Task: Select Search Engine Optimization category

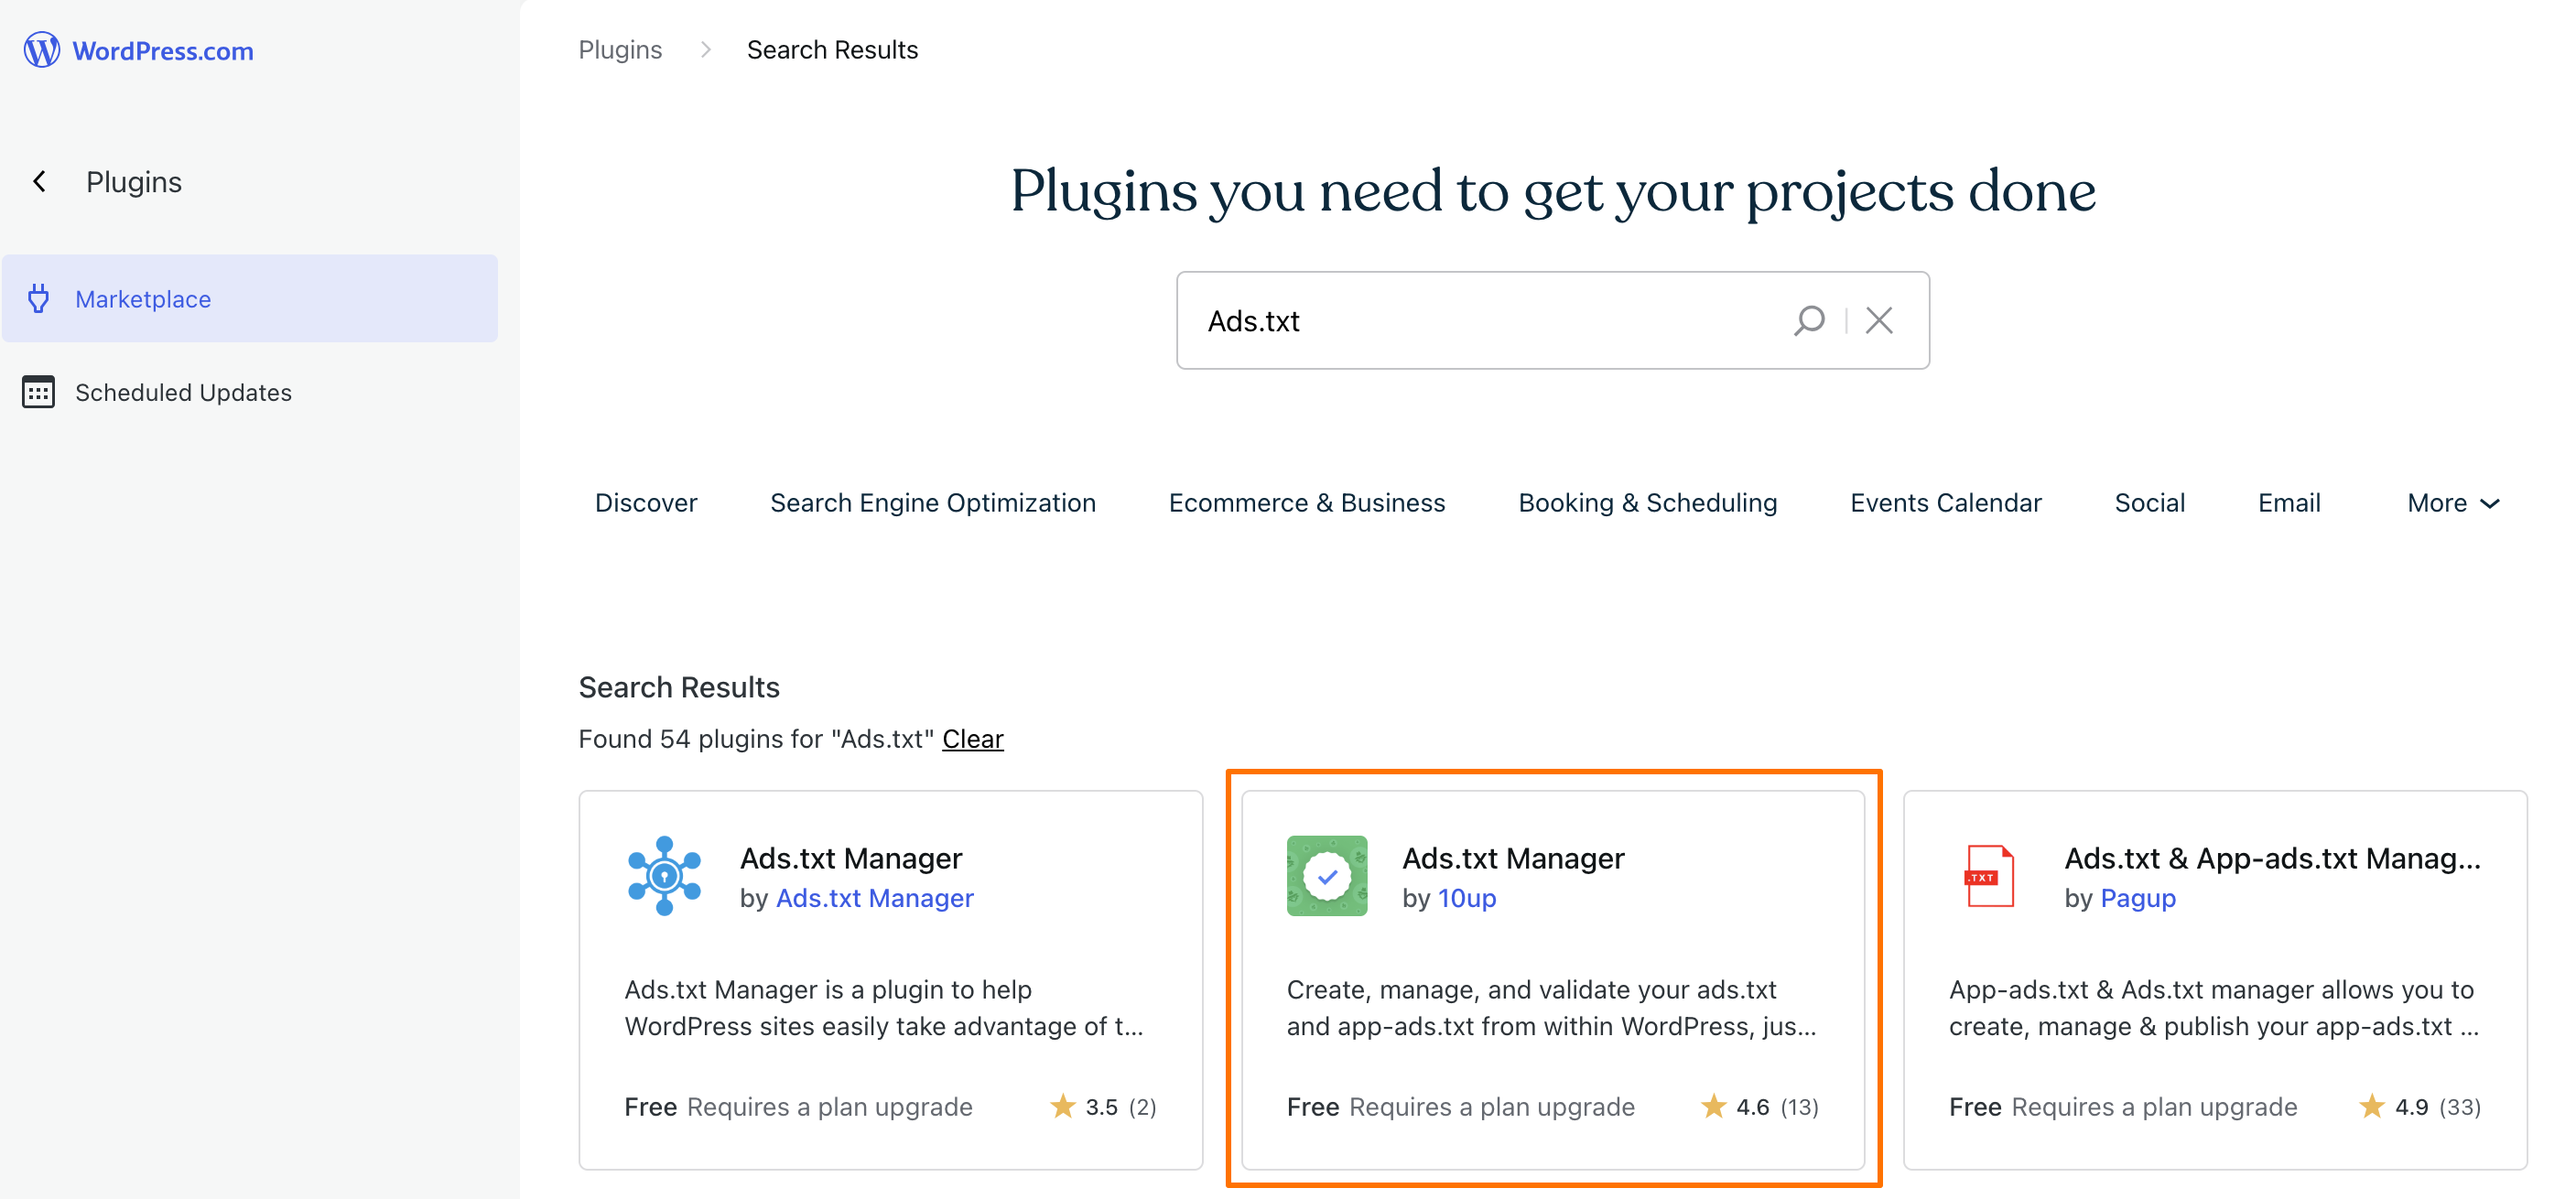Action: (932, 503)
